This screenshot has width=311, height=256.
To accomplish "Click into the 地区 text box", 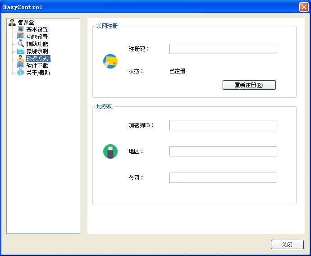I will click(223, 151).
